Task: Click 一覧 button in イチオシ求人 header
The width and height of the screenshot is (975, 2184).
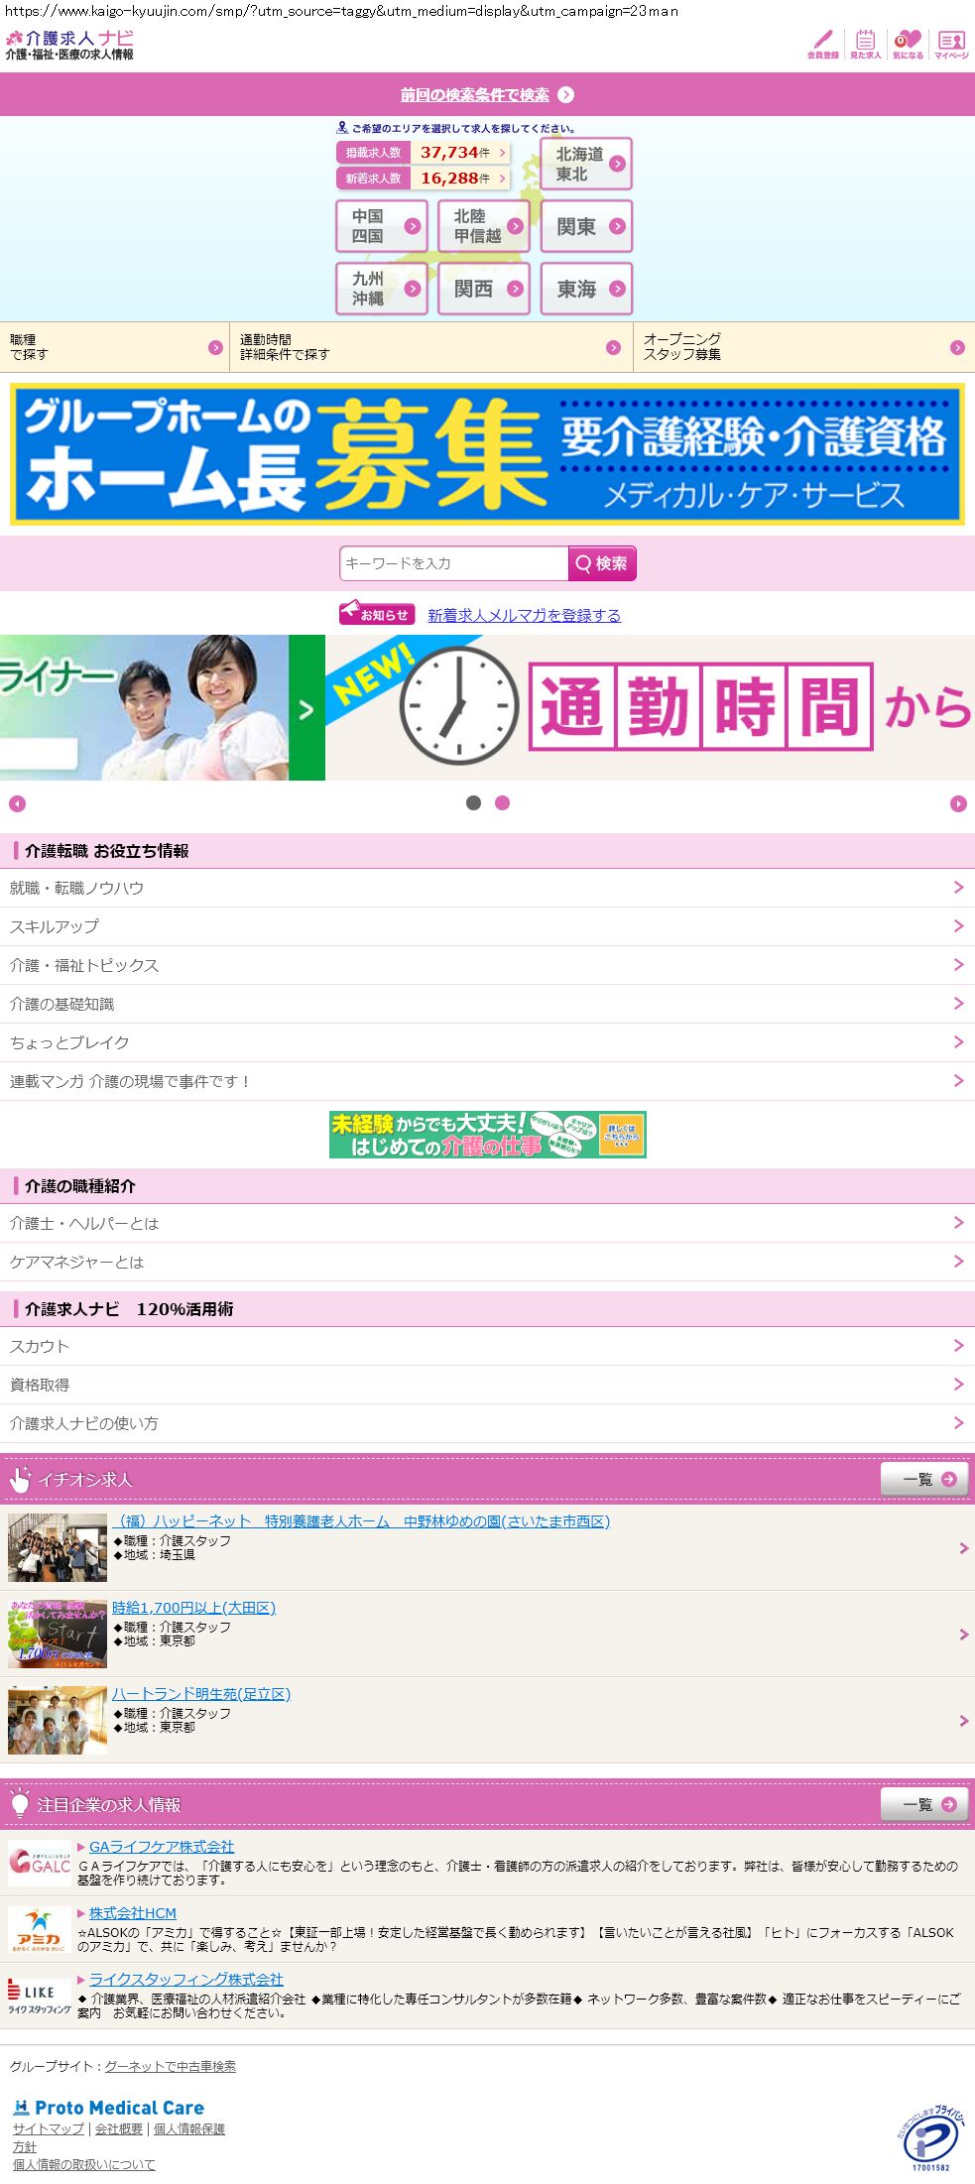Action: [924, 1479]
